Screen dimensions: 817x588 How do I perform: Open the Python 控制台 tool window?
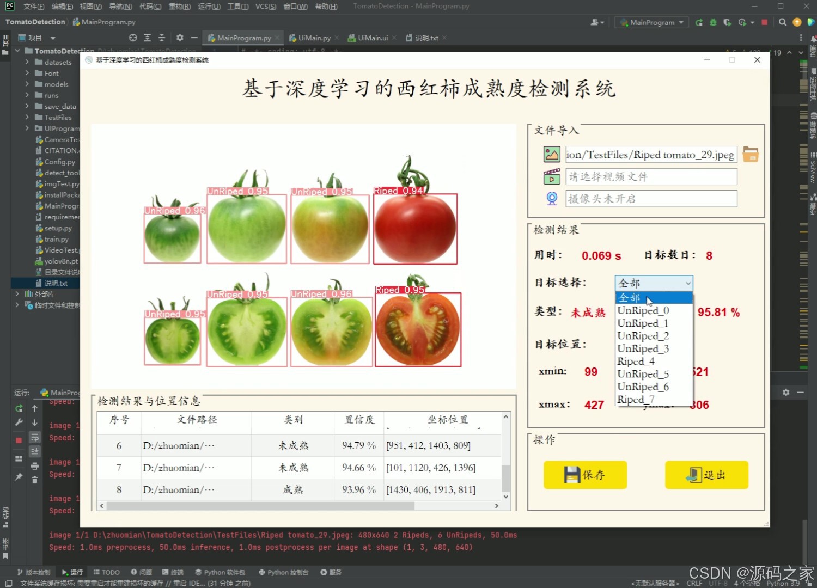(x=283, y=572)
